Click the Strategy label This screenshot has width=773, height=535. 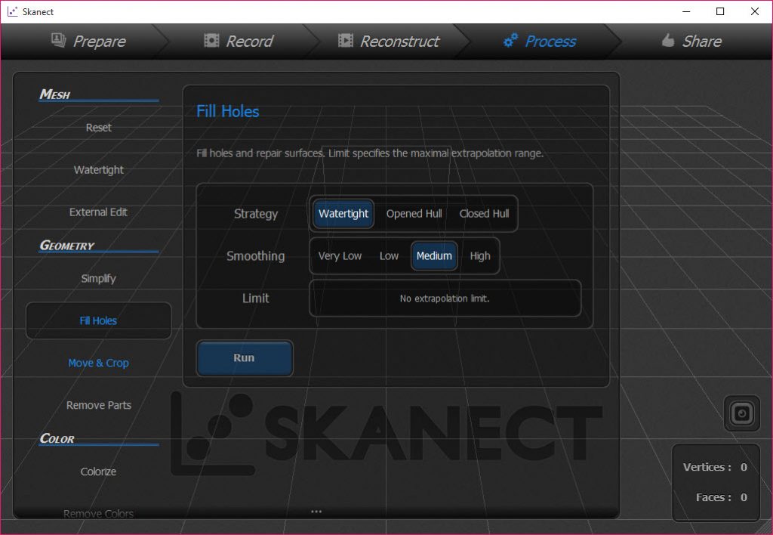256,214
